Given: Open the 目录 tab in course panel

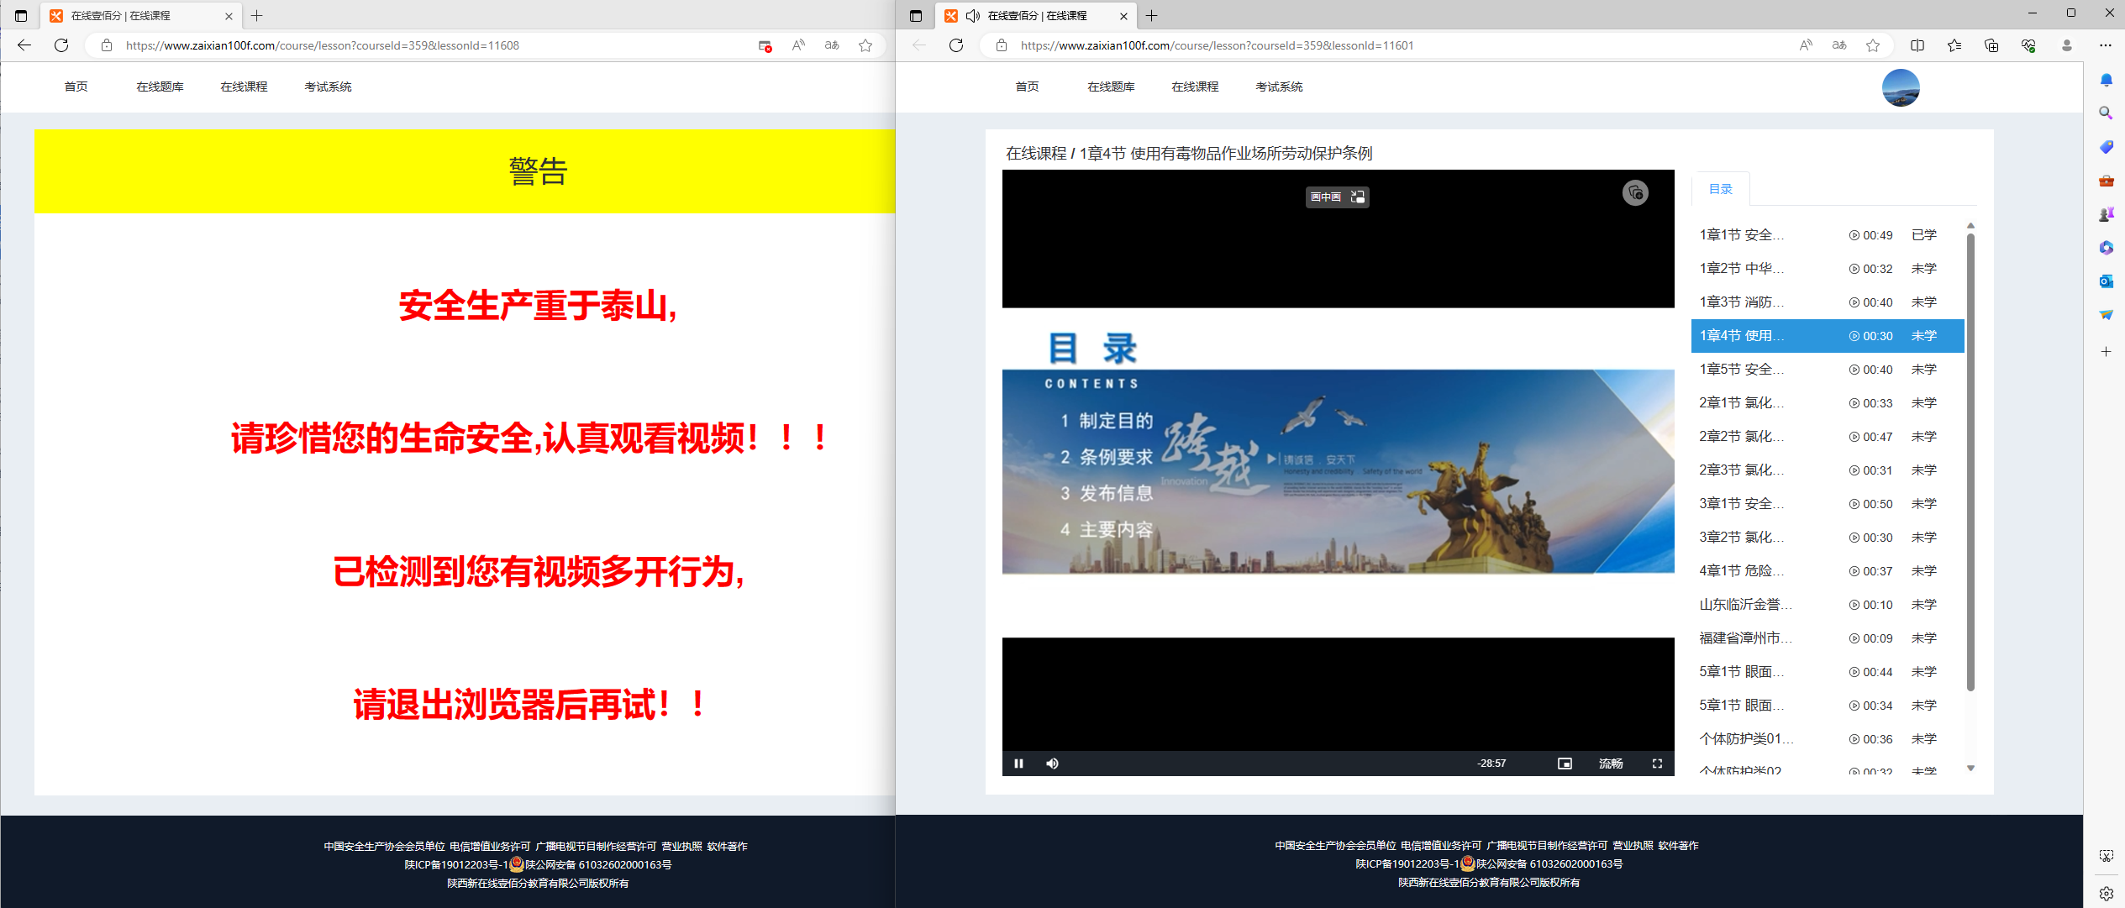Looking at the screenshot, I should tap(1720, 189).
